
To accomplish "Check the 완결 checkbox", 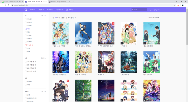I will [x=26, y=85].
